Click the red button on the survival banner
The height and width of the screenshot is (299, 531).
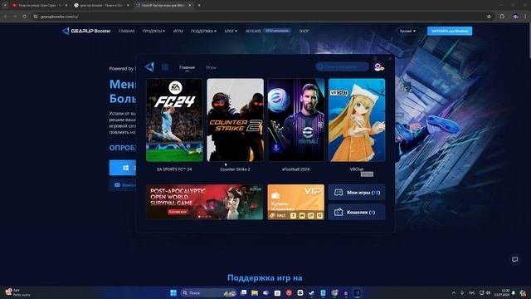(x=178, y=212)
